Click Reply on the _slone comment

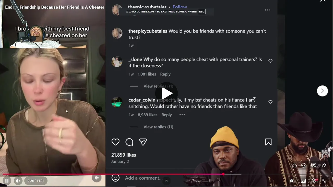point(165,74)
